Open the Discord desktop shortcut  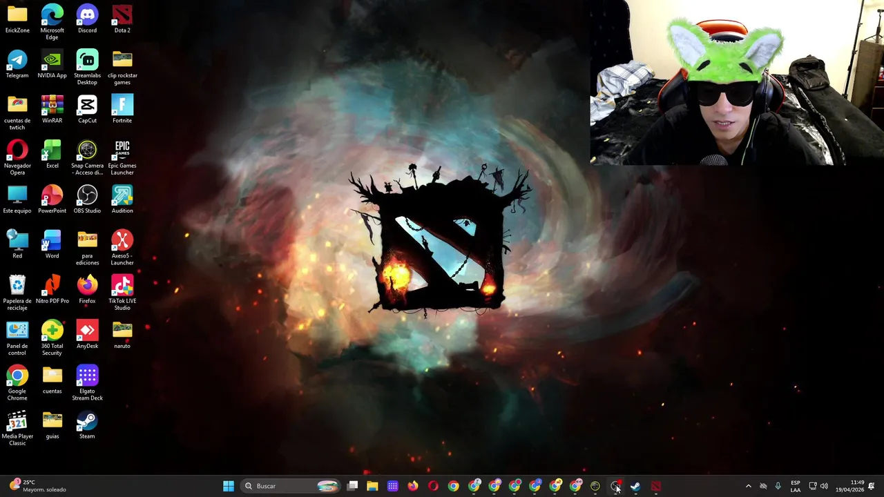tap(87, 19)
